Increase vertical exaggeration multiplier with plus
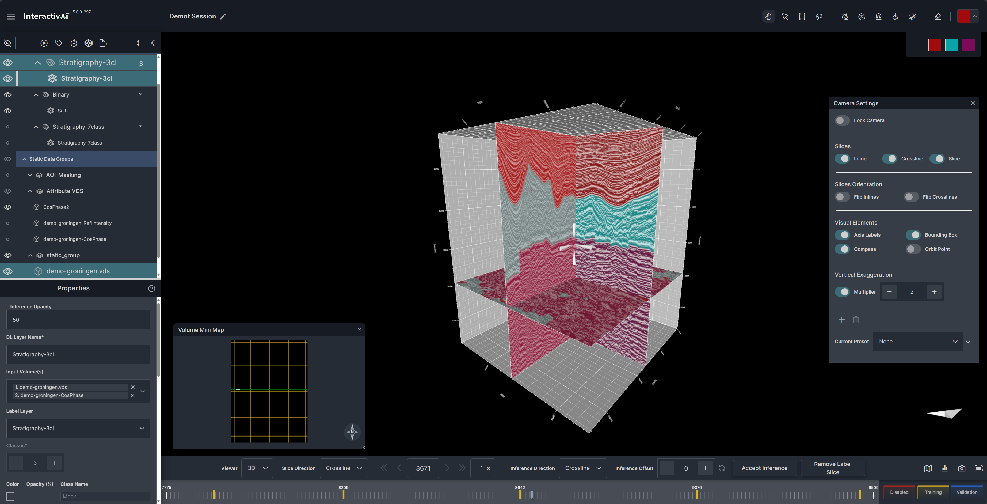Viewport: 987px width, 504px height. 935,292
